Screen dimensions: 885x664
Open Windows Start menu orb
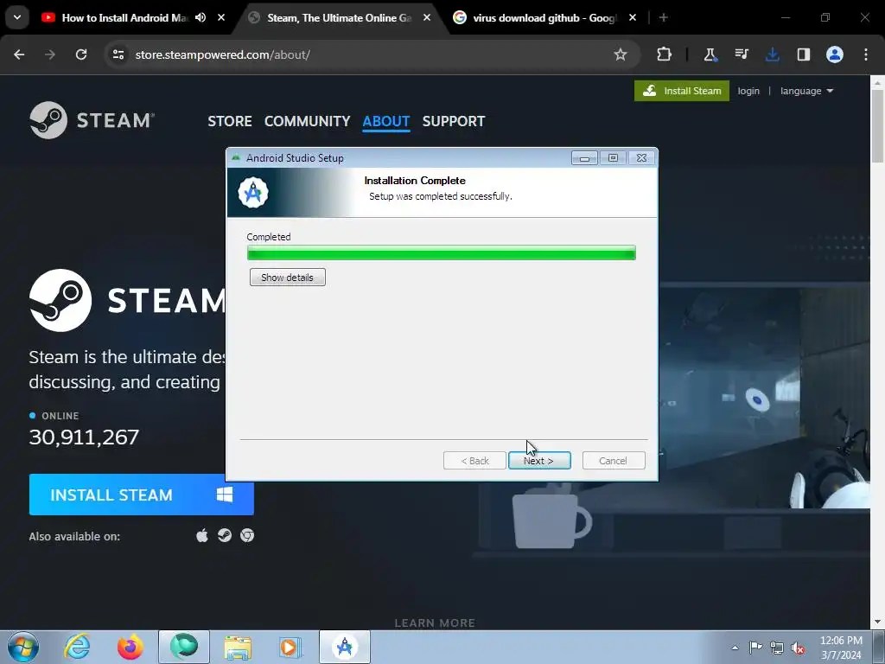click(x=22, y=647)
